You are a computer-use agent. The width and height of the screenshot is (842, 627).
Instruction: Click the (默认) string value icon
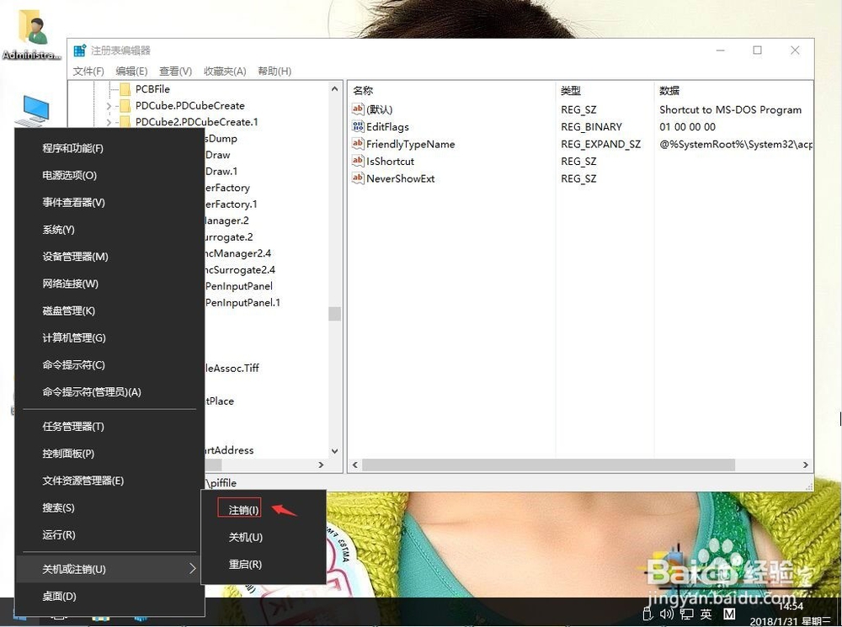(358, 109)
